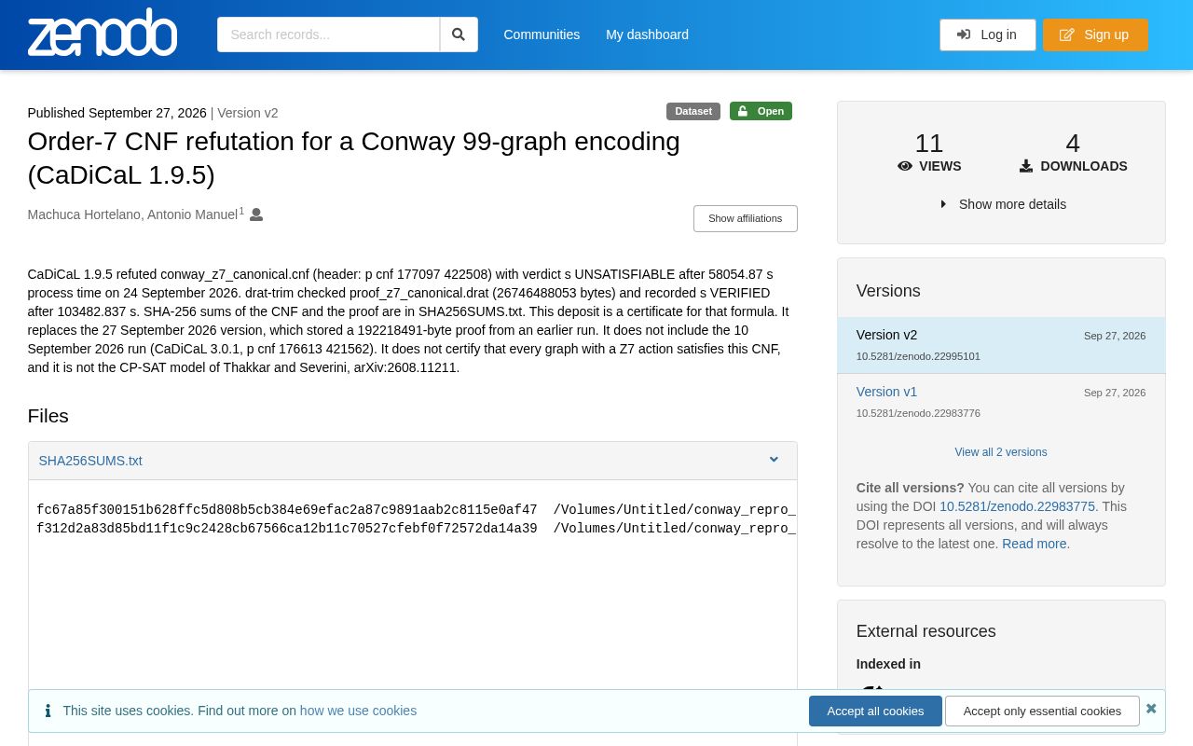Click the Dataset type badge

693,111
